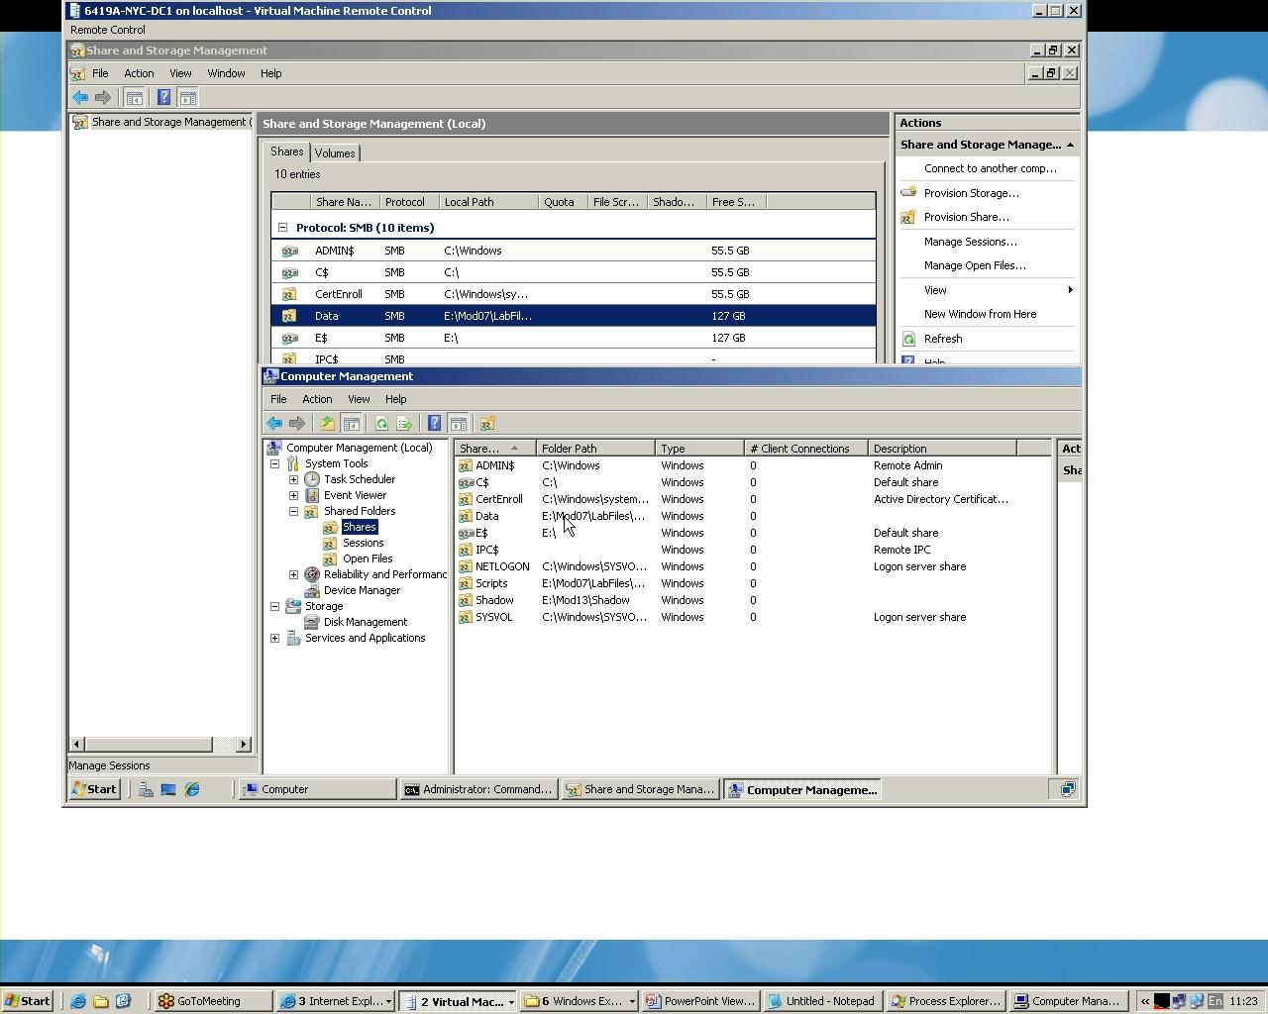Click Forward arrow in Computer Management toolbar
1268x1014 pixels.
297,424
